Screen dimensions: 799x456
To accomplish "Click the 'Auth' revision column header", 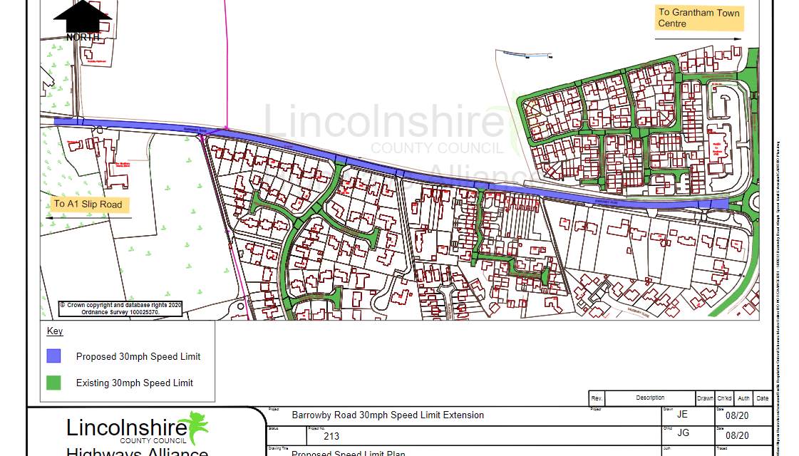I will point(744,398).
